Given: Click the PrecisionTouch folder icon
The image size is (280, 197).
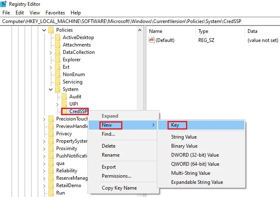Looking at the screenshot, I should click(51, 119).
